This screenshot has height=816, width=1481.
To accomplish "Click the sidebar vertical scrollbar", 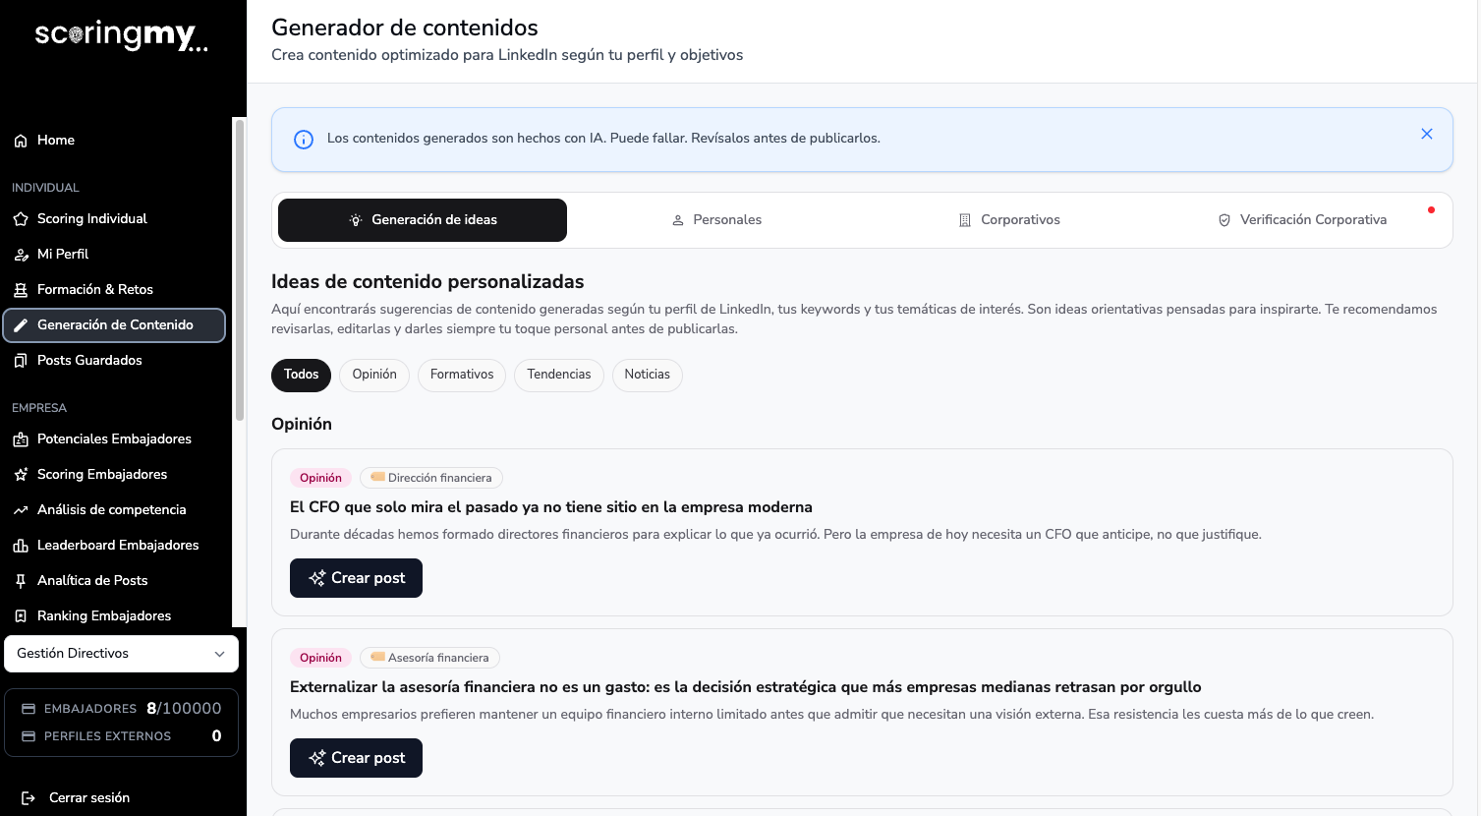I will pos(239,270).
